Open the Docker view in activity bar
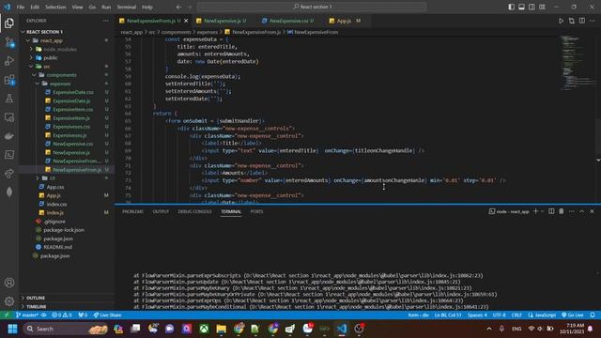Screen dimensions: 601x338 (x=9, y=136)
